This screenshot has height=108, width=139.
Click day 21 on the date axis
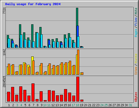click(90, 105)
